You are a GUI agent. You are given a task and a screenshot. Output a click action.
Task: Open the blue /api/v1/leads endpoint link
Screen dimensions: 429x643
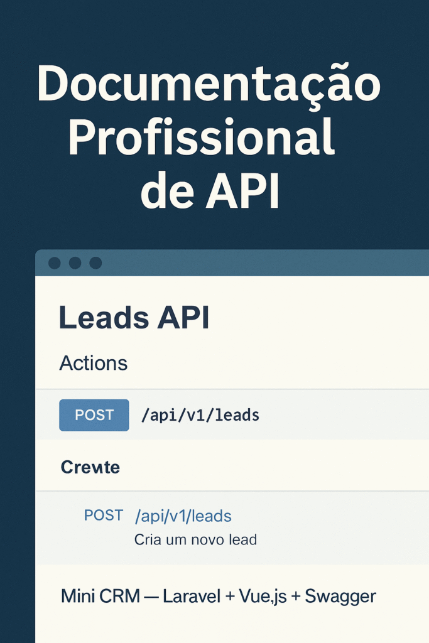(183, 516)
